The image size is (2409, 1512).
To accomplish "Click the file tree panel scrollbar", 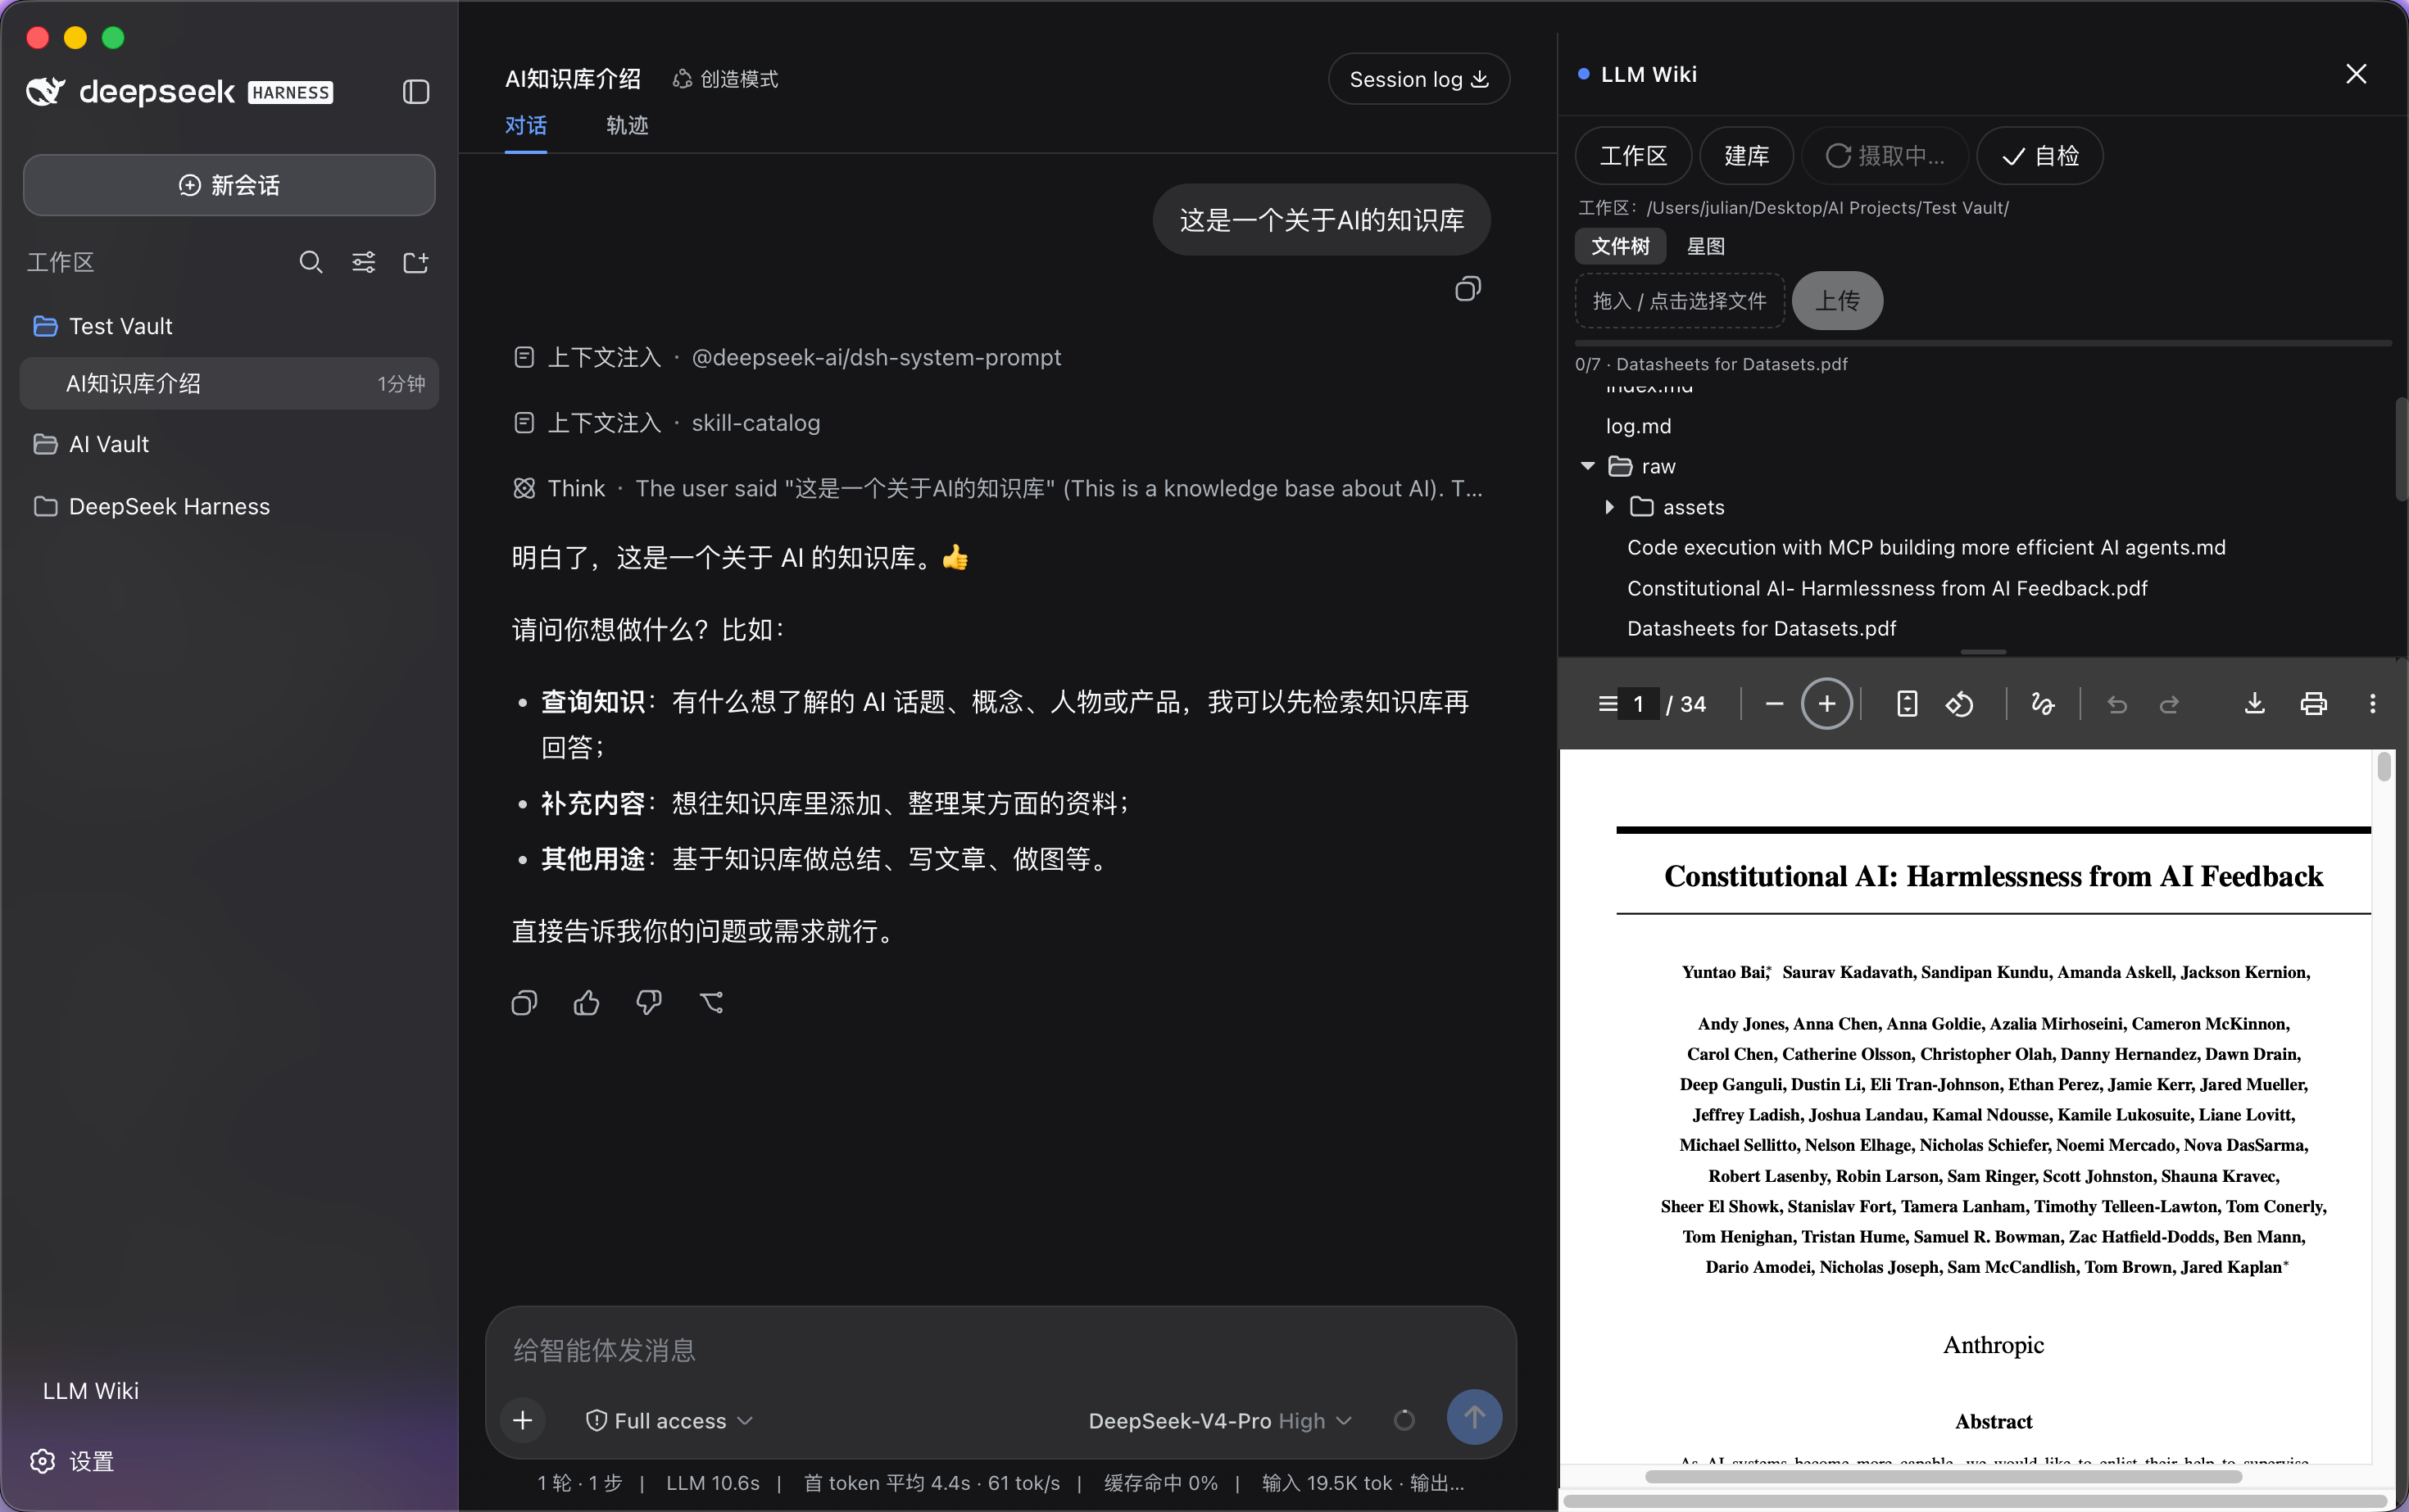I will pos(2401,449).
